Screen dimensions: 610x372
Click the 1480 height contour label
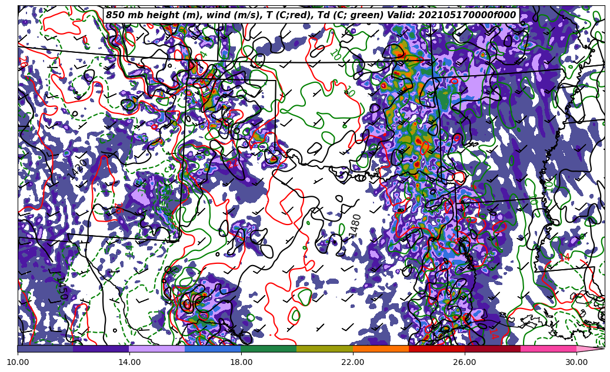tap(355, 226)
